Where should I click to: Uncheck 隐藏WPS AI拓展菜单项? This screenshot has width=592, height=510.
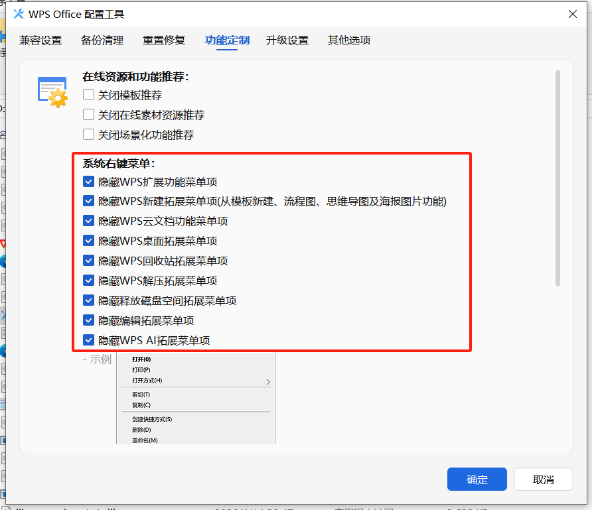(88, 340)
